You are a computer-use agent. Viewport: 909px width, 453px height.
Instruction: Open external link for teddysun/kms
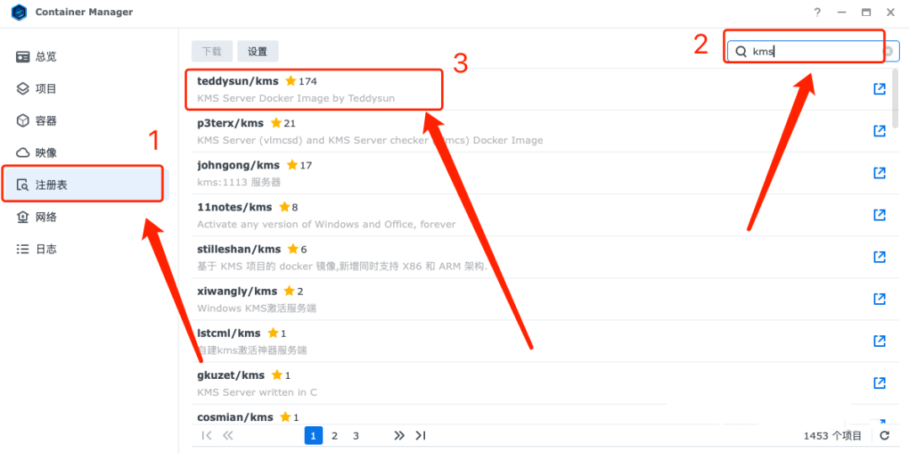[x=880, y=88]
